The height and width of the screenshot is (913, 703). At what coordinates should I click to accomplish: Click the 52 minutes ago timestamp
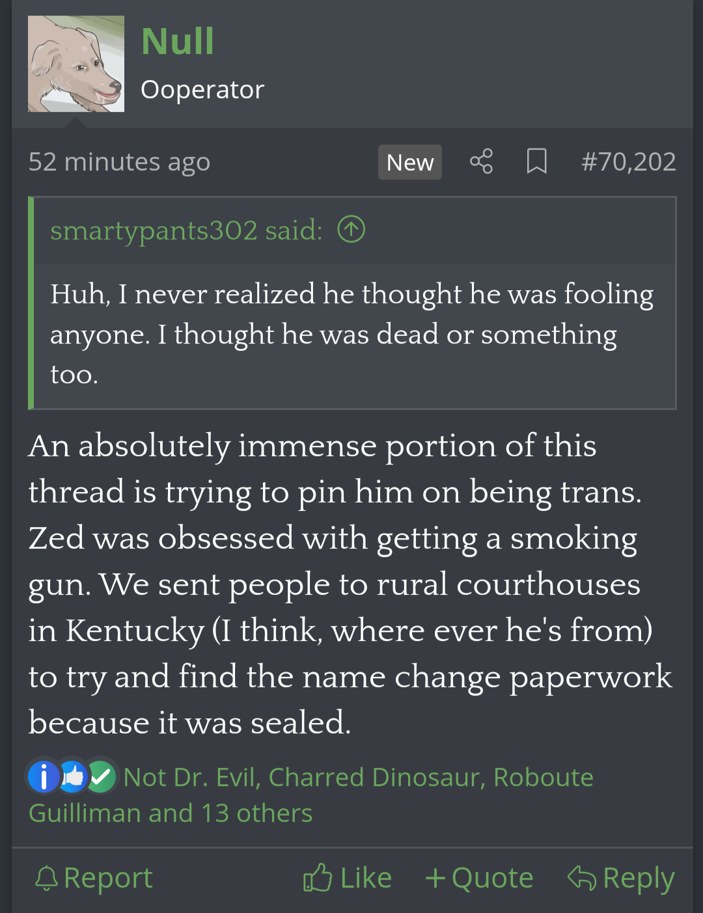click(119, 161)
